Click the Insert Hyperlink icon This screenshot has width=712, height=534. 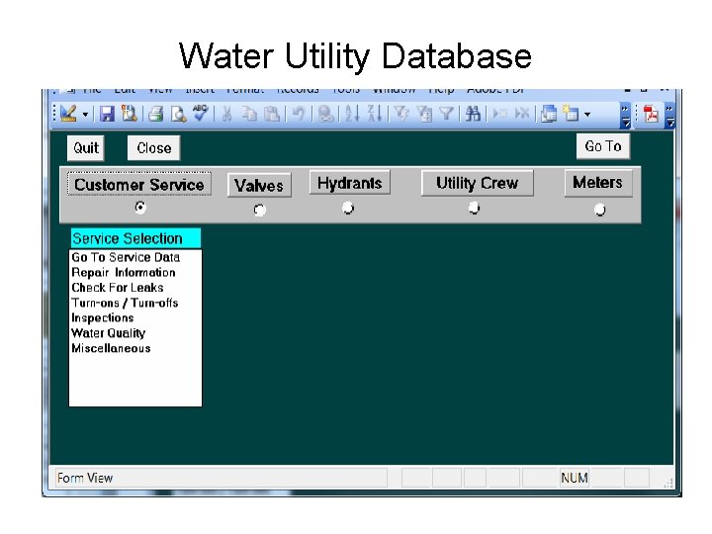[325, 114]
